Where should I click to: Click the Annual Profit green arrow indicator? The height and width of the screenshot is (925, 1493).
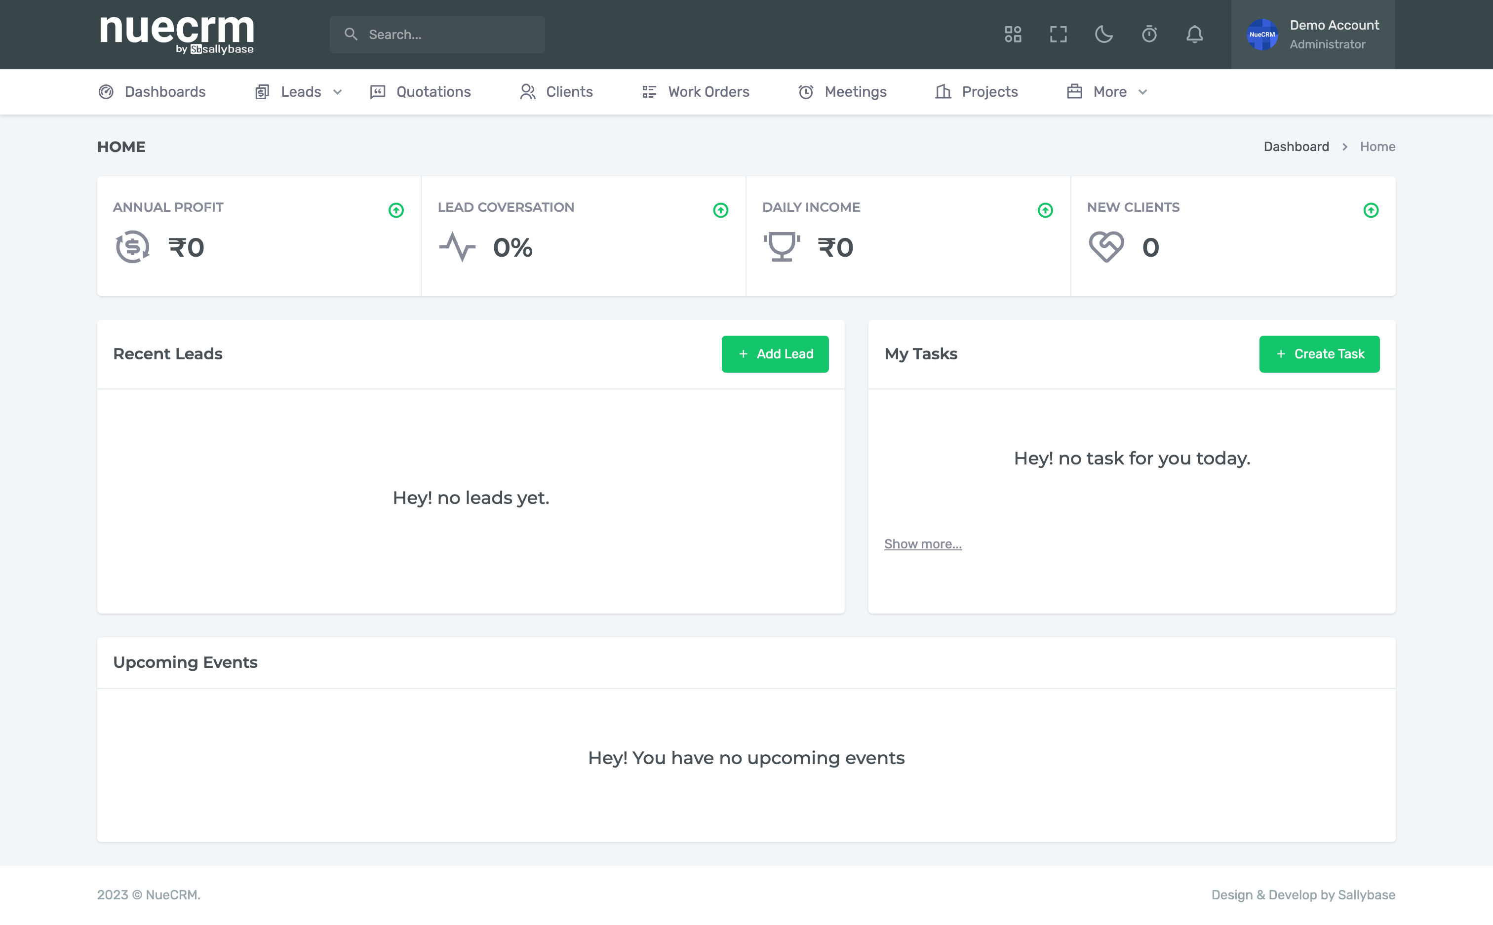point(396,210)
